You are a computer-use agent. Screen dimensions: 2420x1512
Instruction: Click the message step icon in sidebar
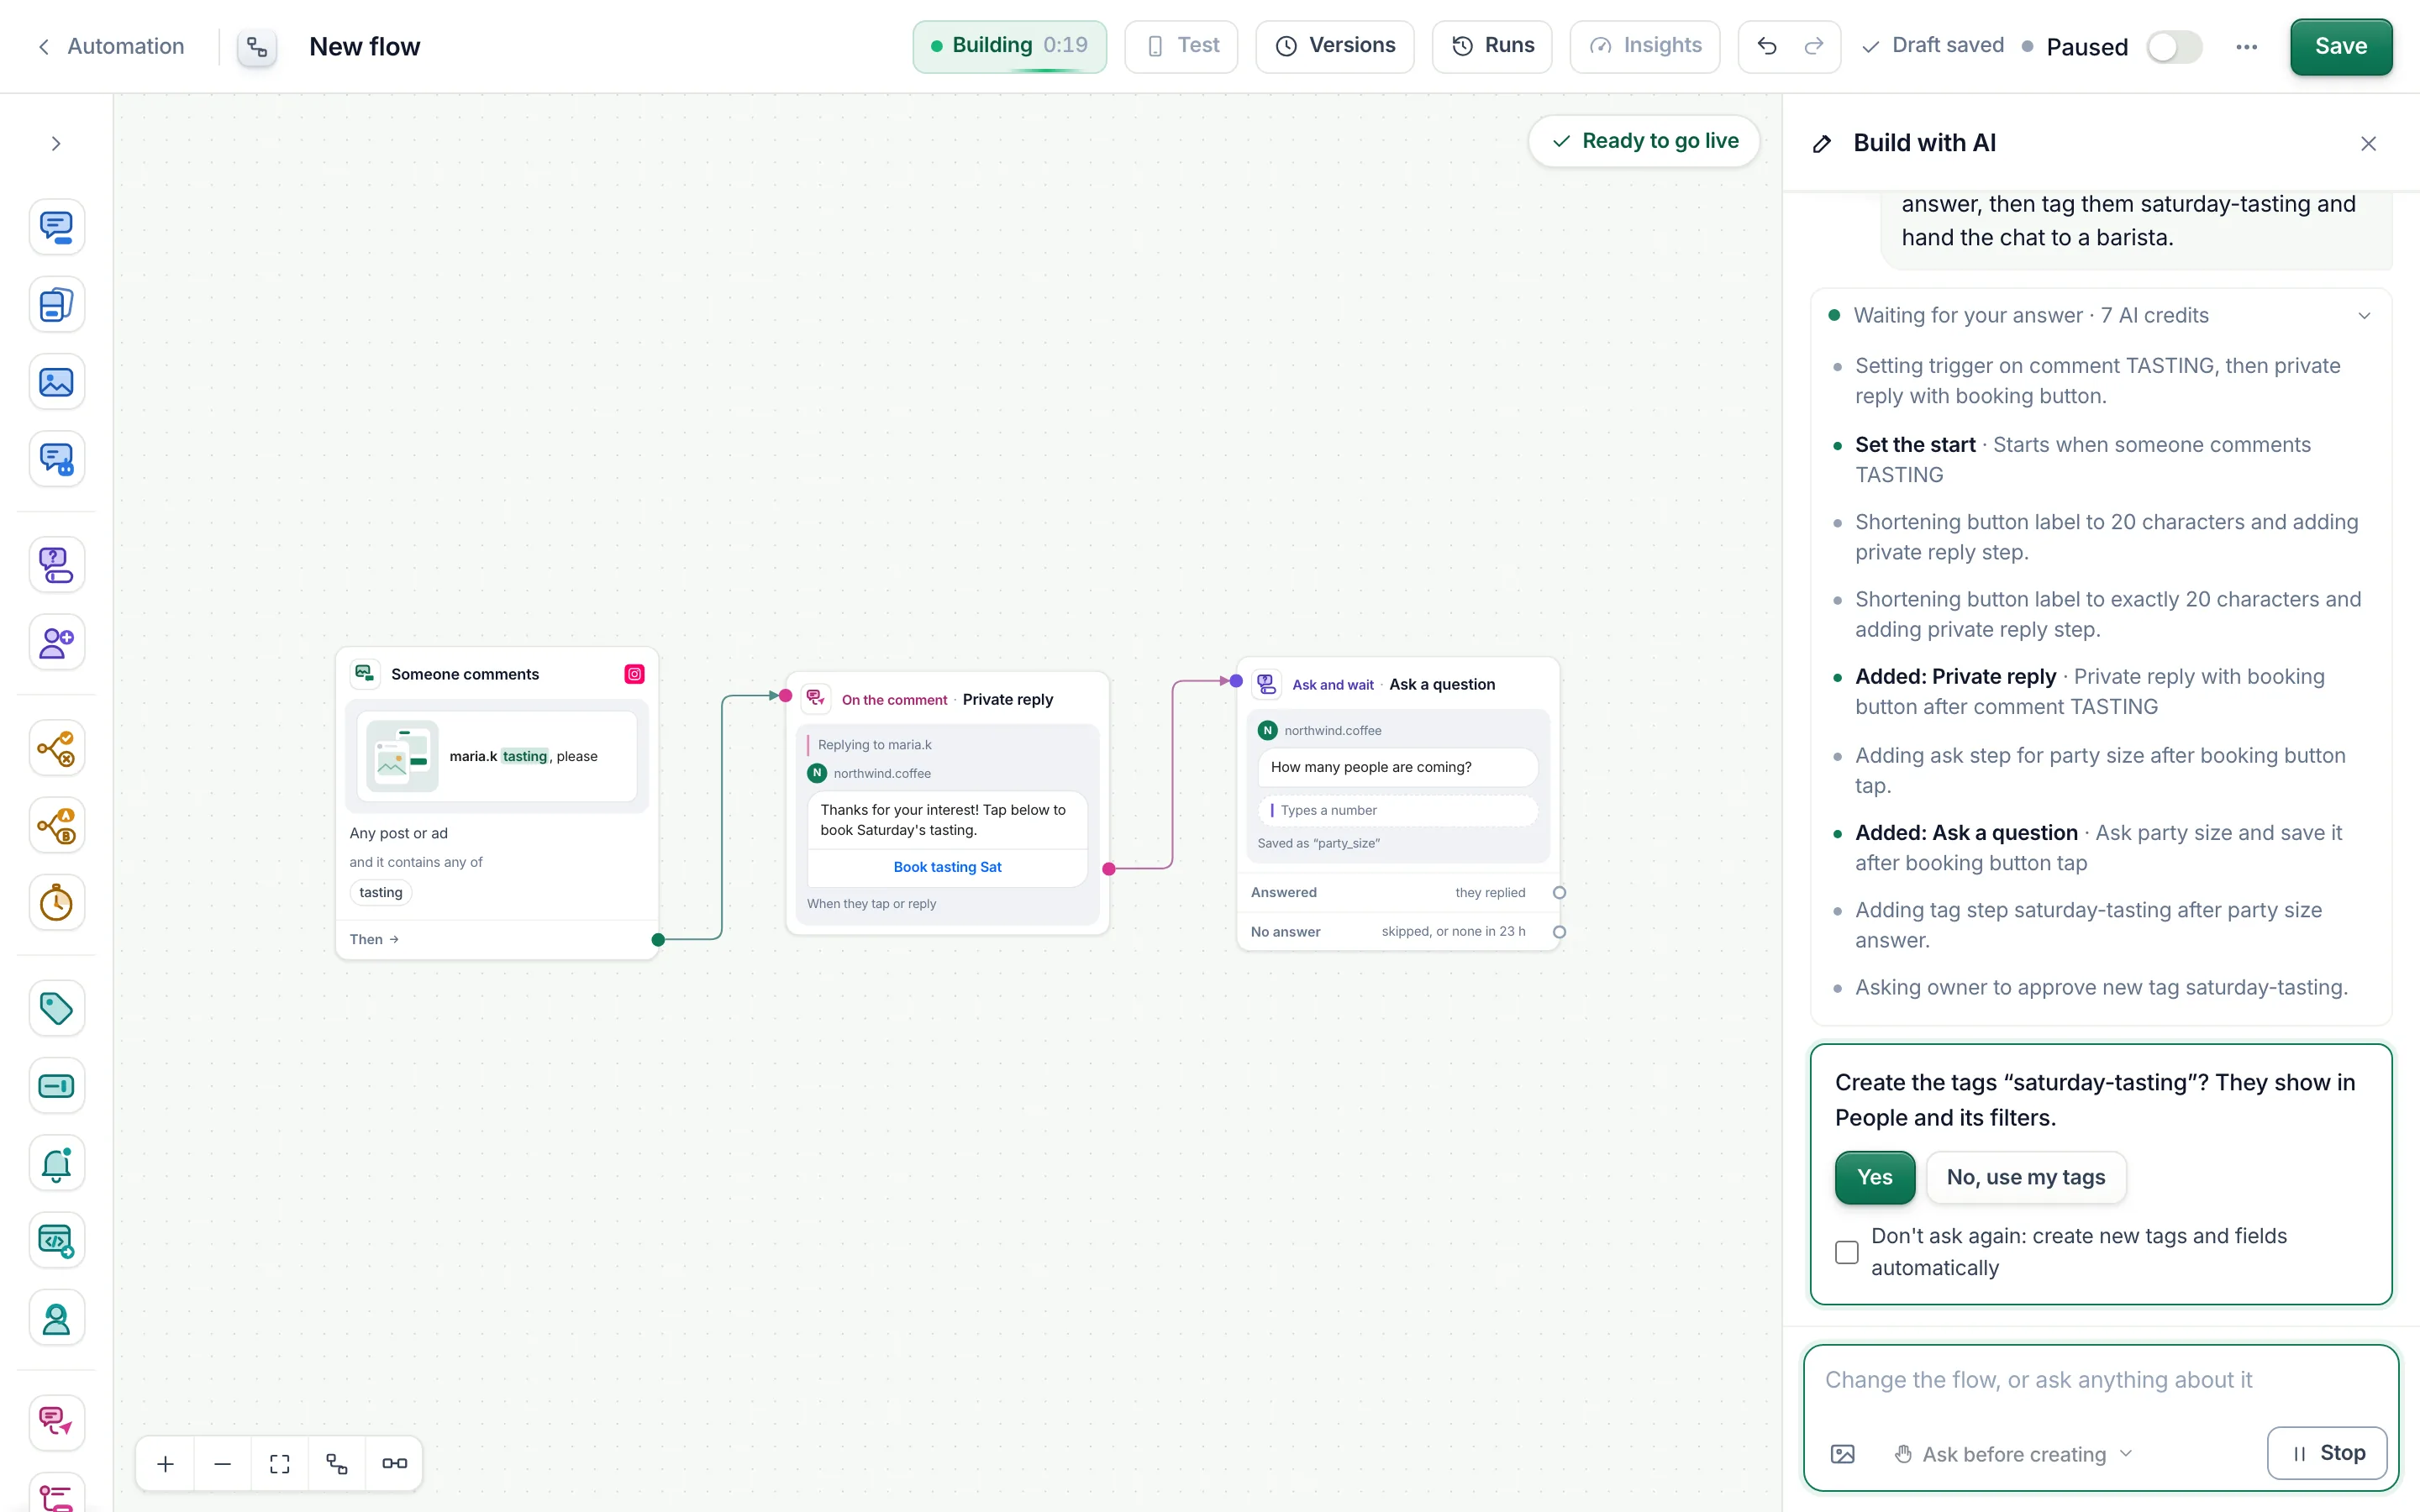(56, 227)
